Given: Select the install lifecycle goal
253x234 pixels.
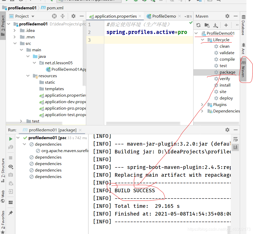Looking at the screenshot, I should click(225, 85).
